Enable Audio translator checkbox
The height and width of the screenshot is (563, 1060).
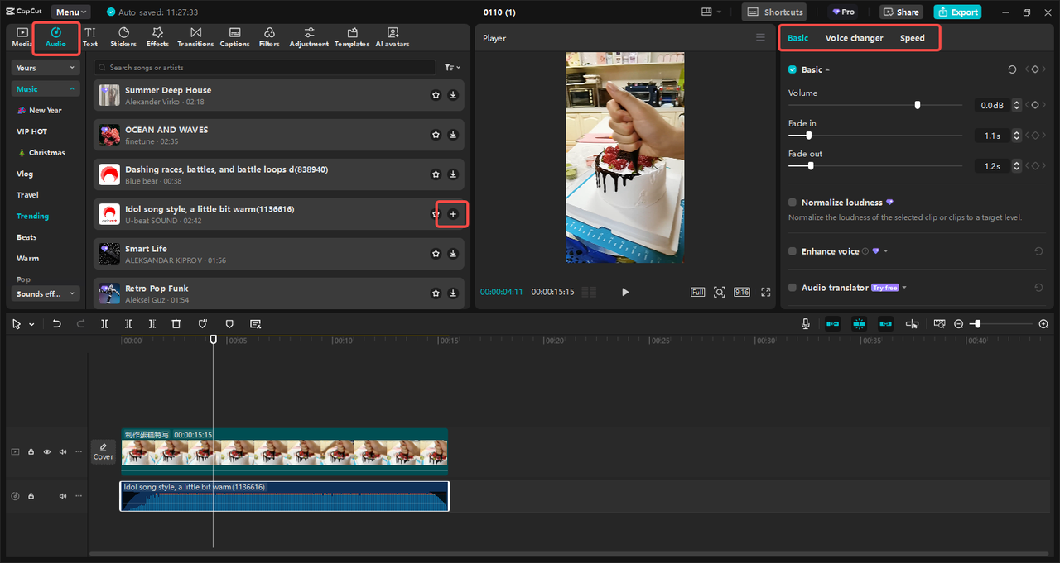(793, 288)
